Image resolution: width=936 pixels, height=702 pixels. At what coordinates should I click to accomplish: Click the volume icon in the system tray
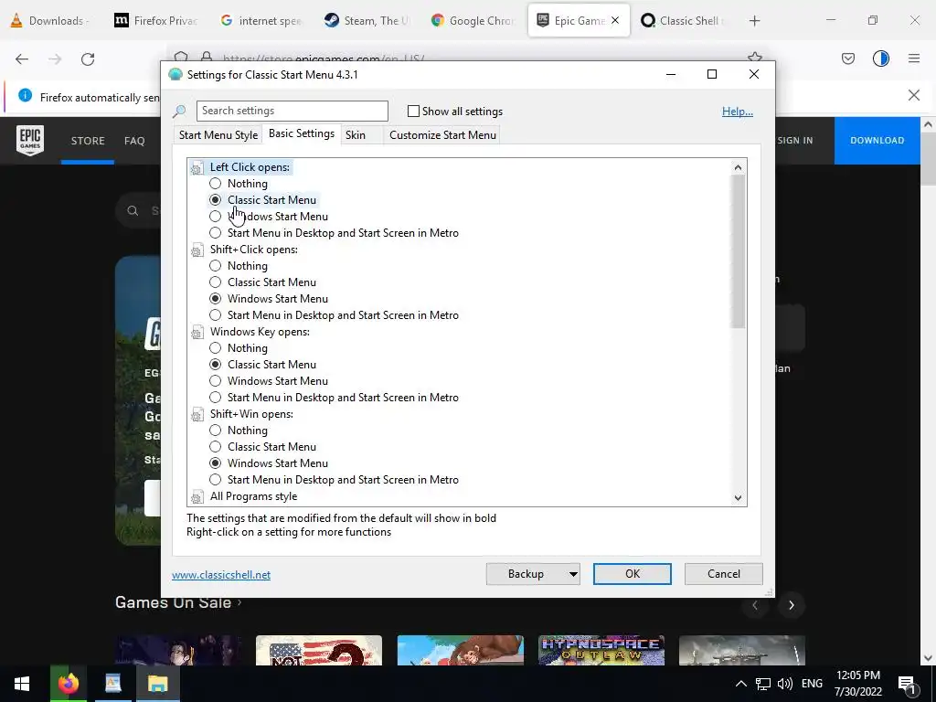click(785, 684)
